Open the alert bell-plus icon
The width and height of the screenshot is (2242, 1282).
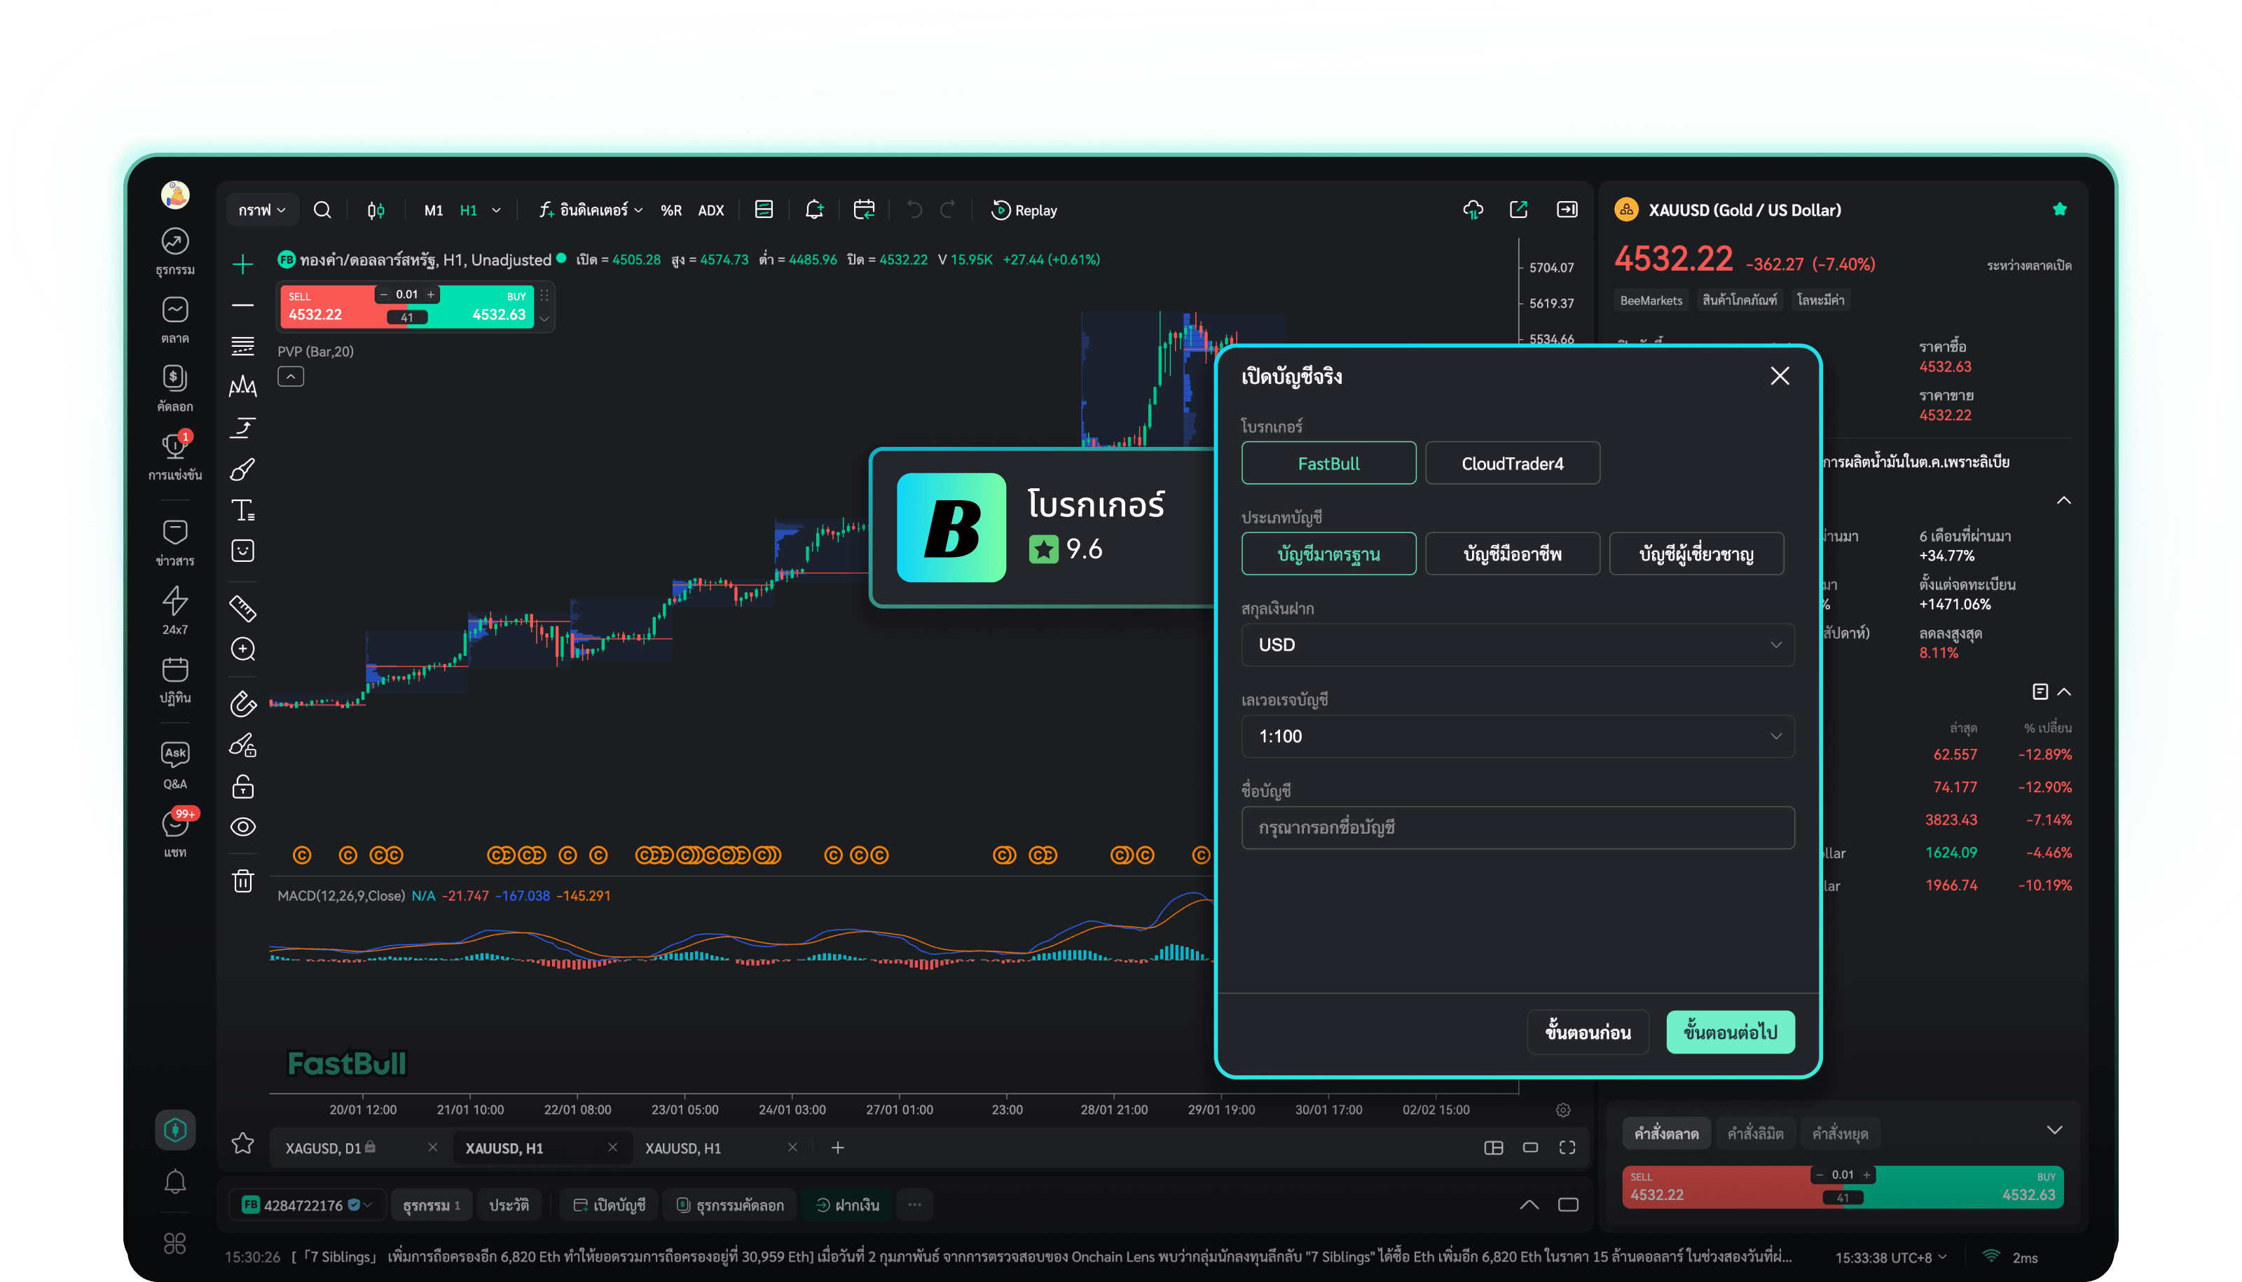(815, 210)
